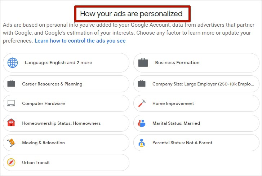Open Parental Status: Not A Parent factor

pyautogui.click(x=196, y=143)
